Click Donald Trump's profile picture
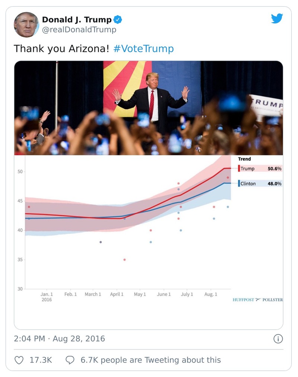The width and height of the screenshot is (298, 377). [x=26, y=24]
